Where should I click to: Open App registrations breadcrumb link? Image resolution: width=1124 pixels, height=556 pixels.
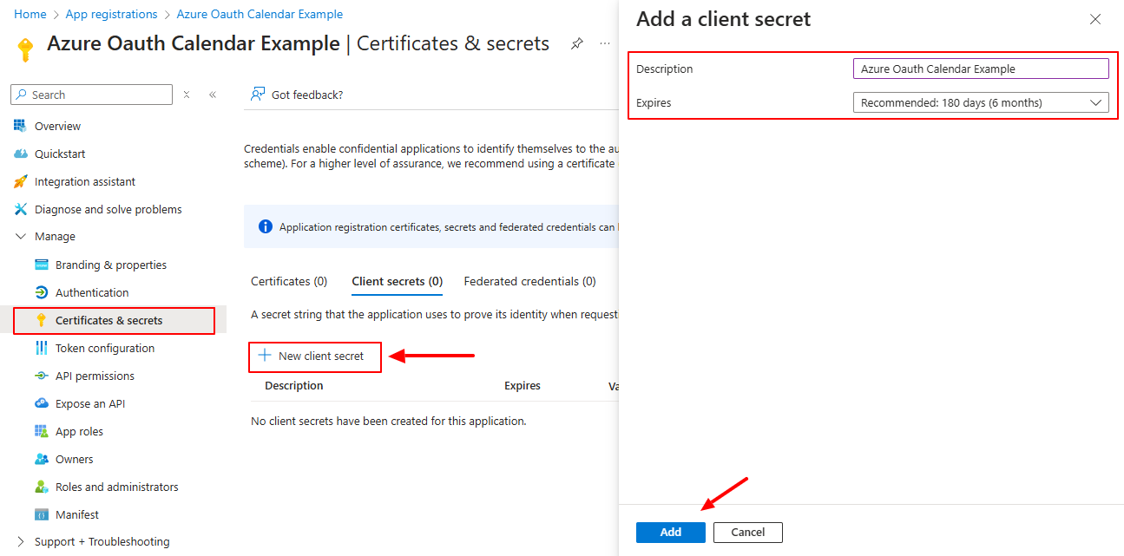pyautogui.click(x=112, y=14)
